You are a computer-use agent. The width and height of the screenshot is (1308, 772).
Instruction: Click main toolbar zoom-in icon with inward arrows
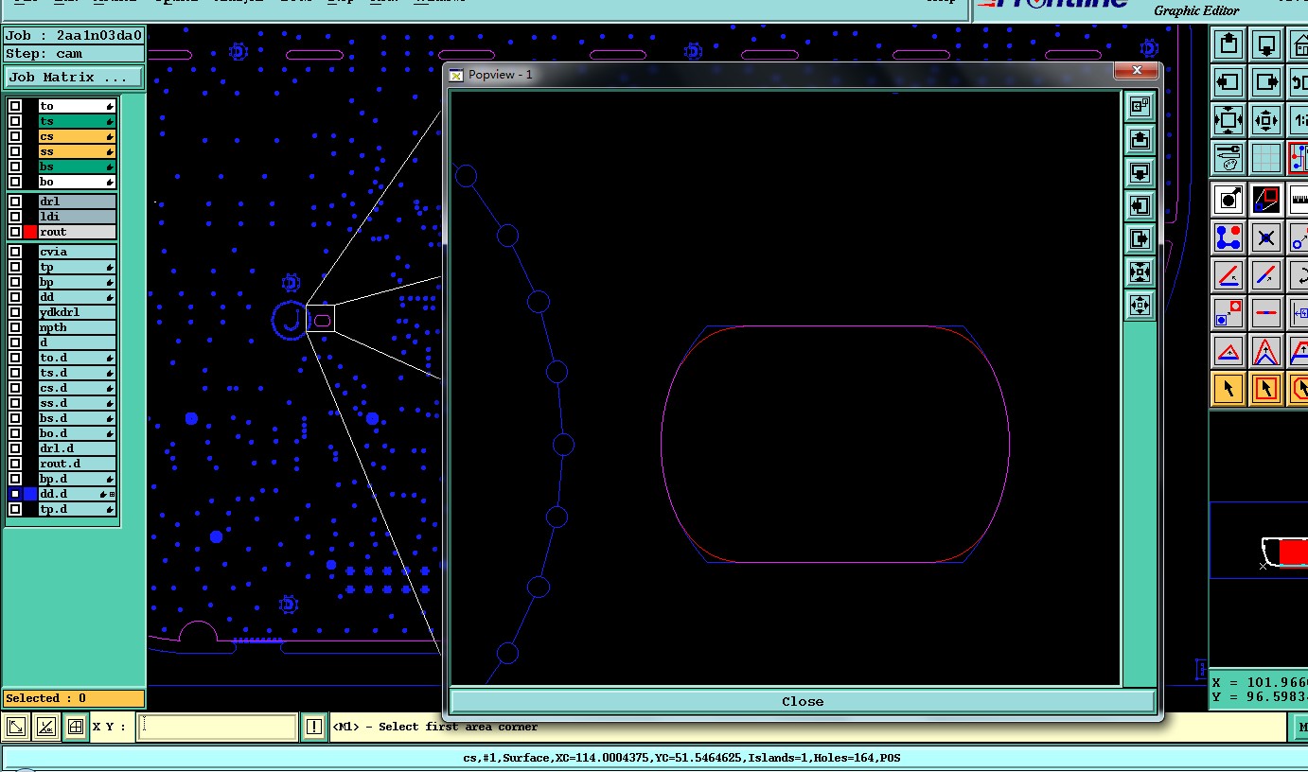(x=1228, y=120)
